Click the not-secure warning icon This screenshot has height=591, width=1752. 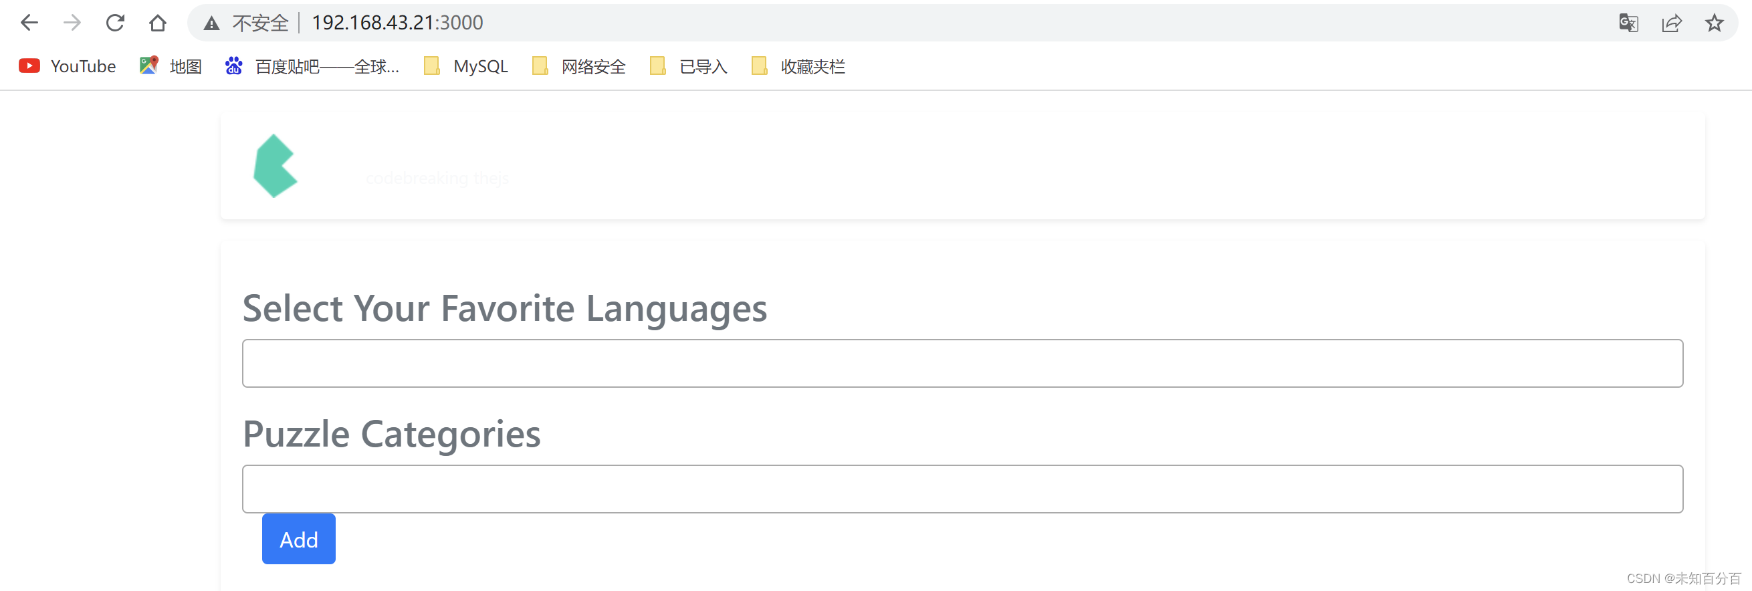click(x=211, y=24)
